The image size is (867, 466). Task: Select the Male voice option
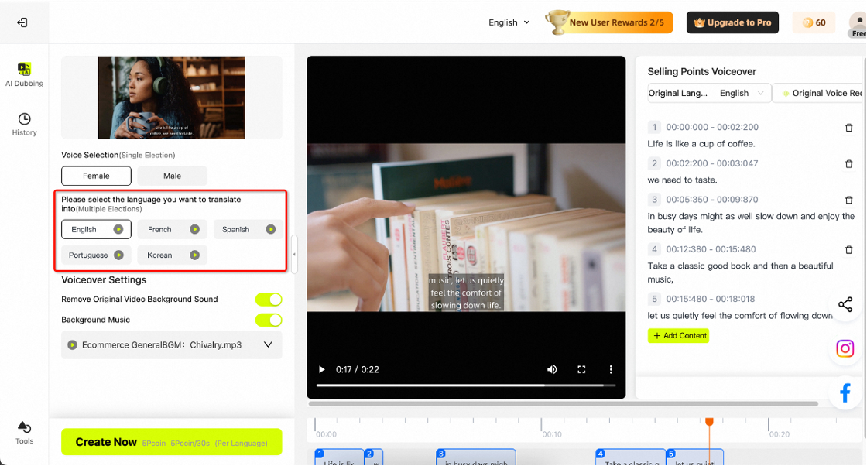(172, 176)
